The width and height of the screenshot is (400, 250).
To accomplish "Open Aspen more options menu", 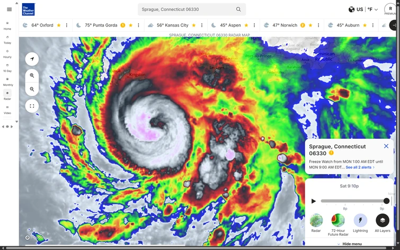I will tap(254, 25).
